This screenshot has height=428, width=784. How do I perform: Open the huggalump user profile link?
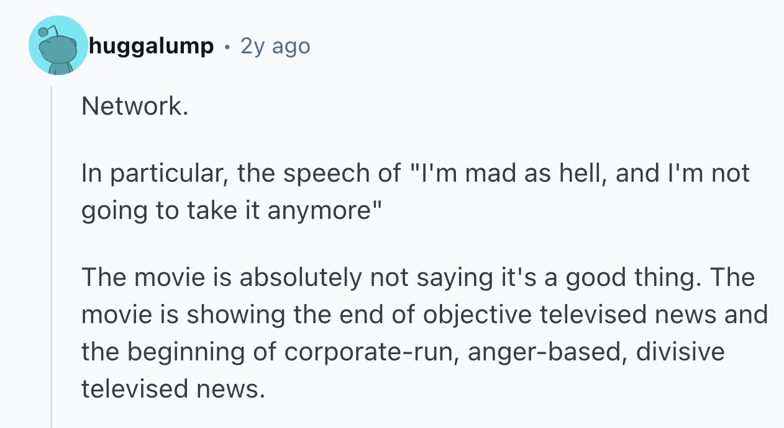tap(151, 46)
